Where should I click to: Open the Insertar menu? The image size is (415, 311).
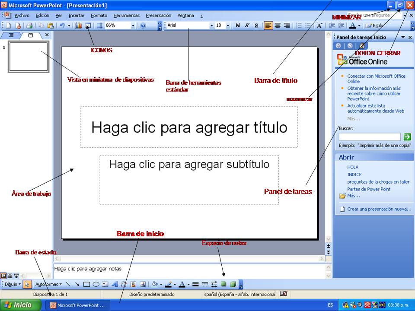77,15
